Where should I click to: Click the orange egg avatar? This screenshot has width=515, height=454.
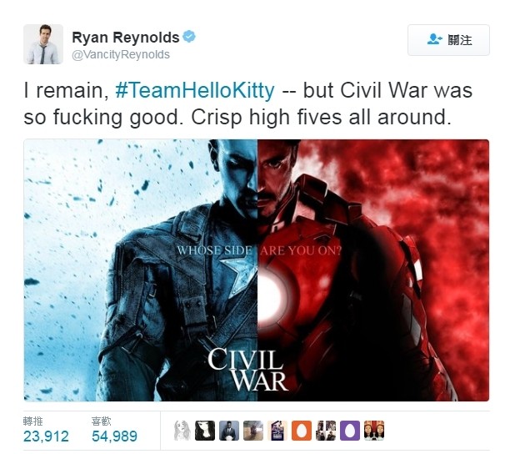302,431
